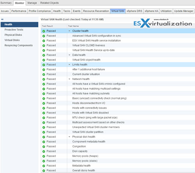Select 'All hosts have matching multicast settings' row
Viewport: 195px width, 173px height.
[118, 89]
